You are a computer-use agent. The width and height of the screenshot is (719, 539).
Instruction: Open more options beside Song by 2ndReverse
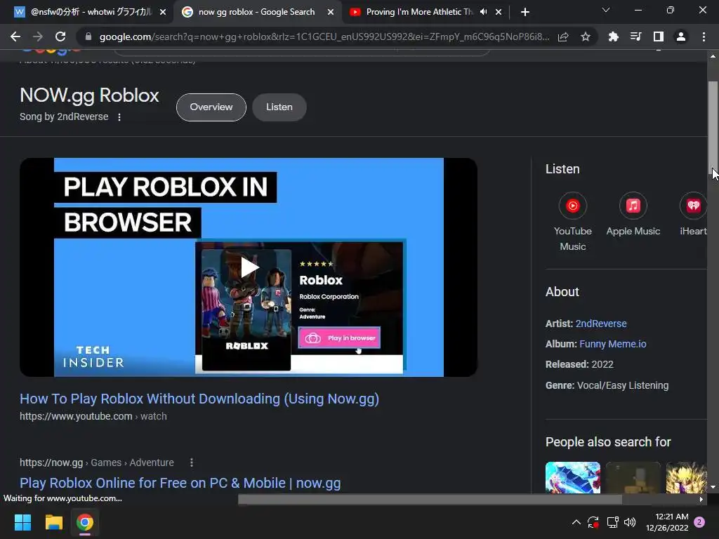pos(119,117)
